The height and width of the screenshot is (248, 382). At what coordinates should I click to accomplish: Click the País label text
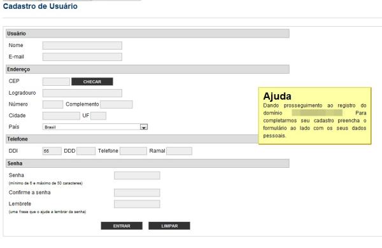point(14,127)
